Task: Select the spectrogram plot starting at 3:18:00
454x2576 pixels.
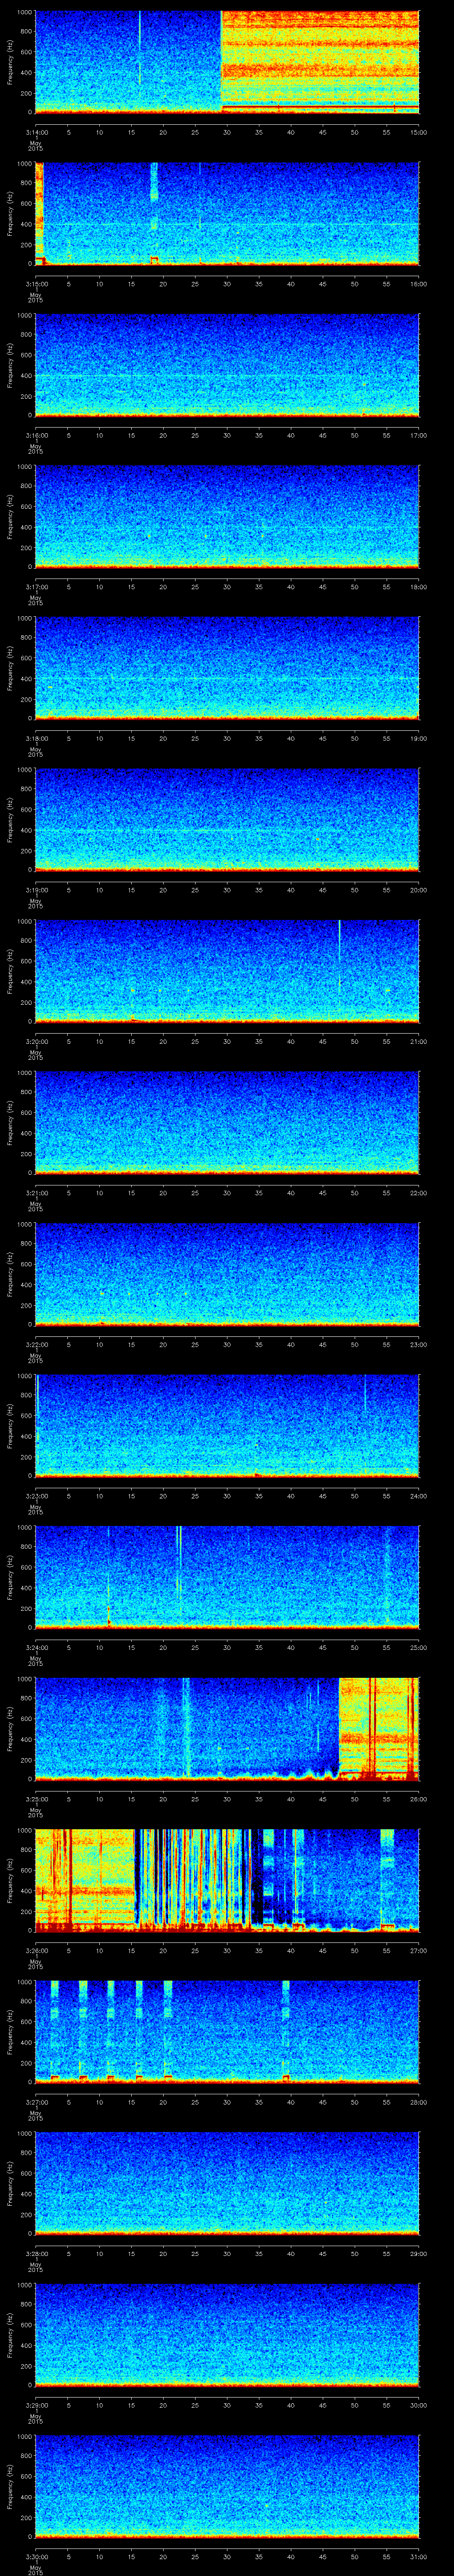Action: 227,668
